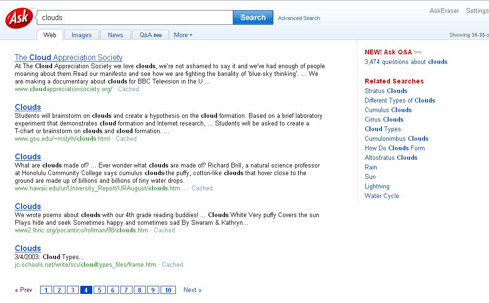Open Cached copy of hawaii.edu result
The width and height of the screenshot is (489, 303).
202,188
